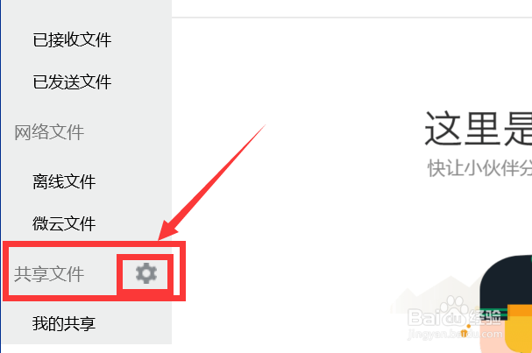Open 离线文件 in the sidebar

64,181
